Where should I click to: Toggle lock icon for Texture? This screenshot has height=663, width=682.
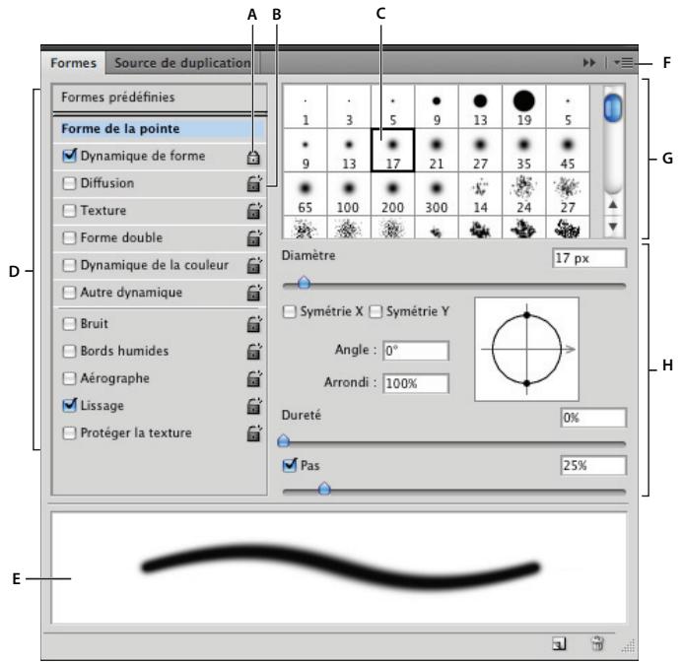[254, 211]
